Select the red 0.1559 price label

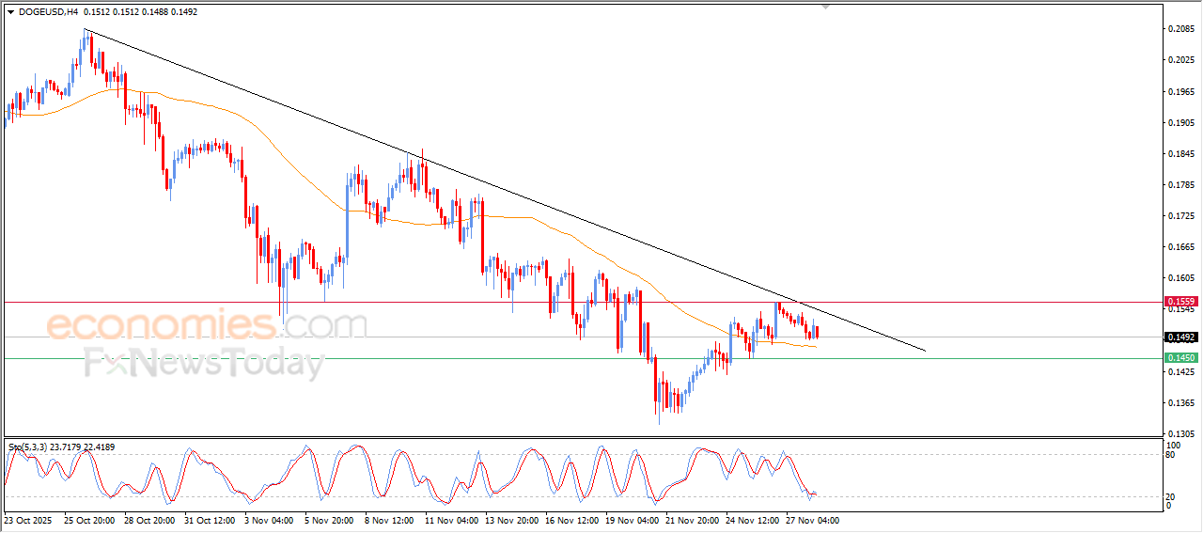click(x=1180, y=302)
